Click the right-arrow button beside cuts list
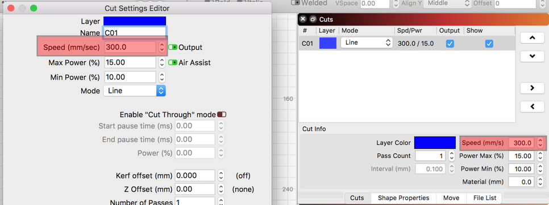549x205 pixels. pos(532,88)
